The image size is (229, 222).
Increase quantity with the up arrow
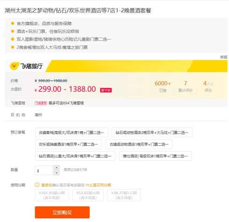[56, 168]
